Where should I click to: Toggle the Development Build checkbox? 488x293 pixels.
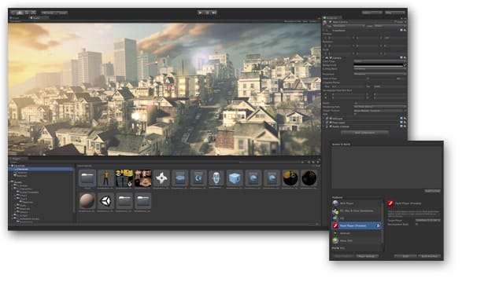pyautogui.click(x=417, y=224)
